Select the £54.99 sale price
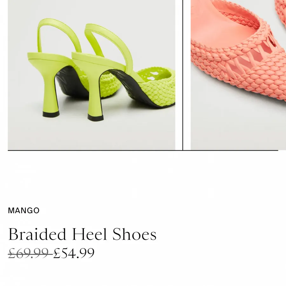The image size is (286, 286). pos(74,253)
